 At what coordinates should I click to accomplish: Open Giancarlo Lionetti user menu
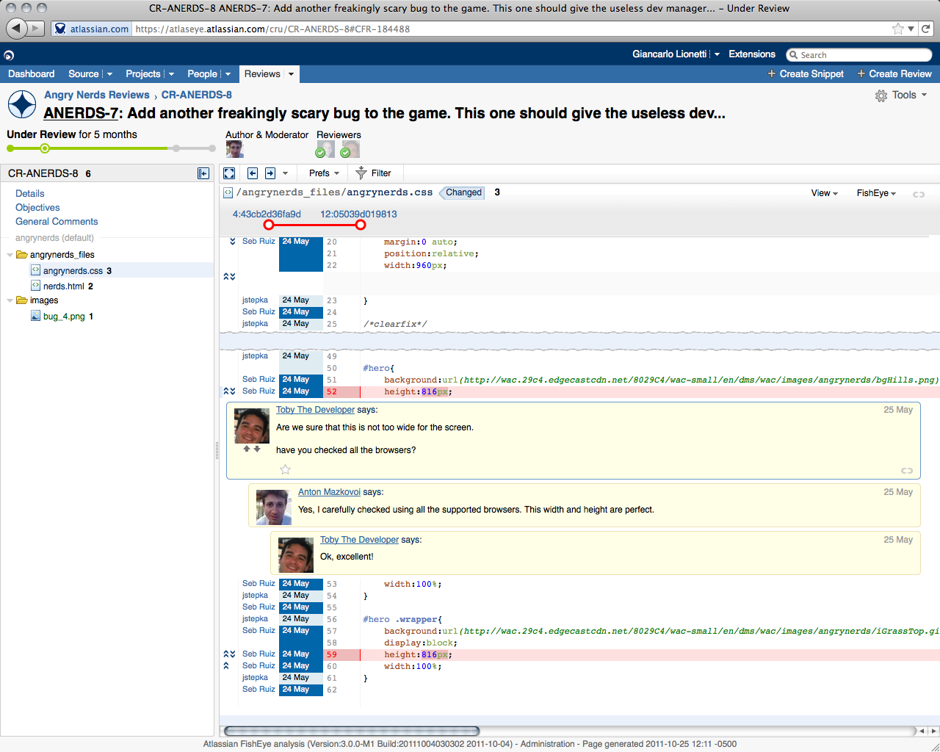click(x=676, y=54)
